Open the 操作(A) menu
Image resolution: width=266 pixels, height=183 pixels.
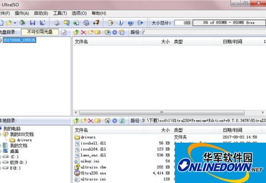22,13
